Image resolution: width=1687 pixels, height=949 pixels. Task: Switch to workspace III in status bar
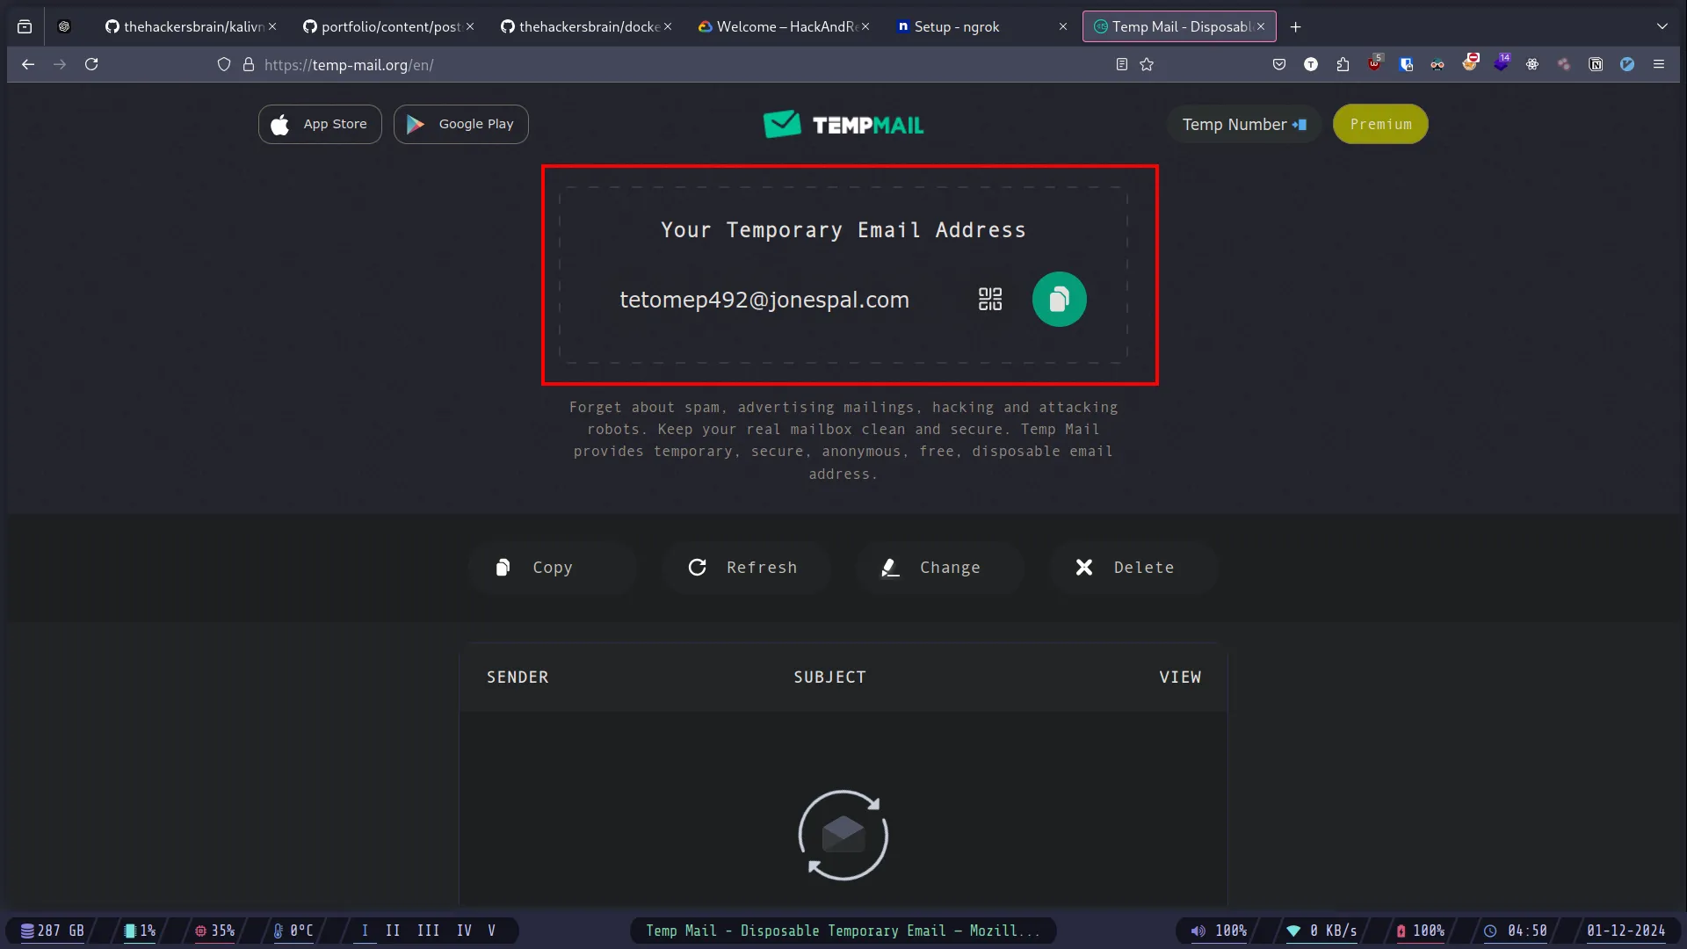tap(428, 931)
